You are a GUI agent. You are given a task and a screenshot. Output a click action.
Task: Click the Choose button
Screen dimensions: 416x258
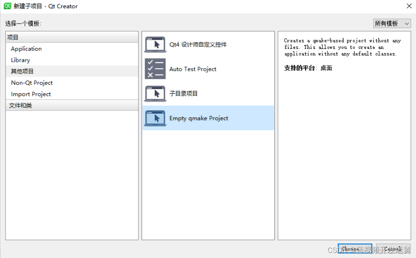[x=354, y=249]
